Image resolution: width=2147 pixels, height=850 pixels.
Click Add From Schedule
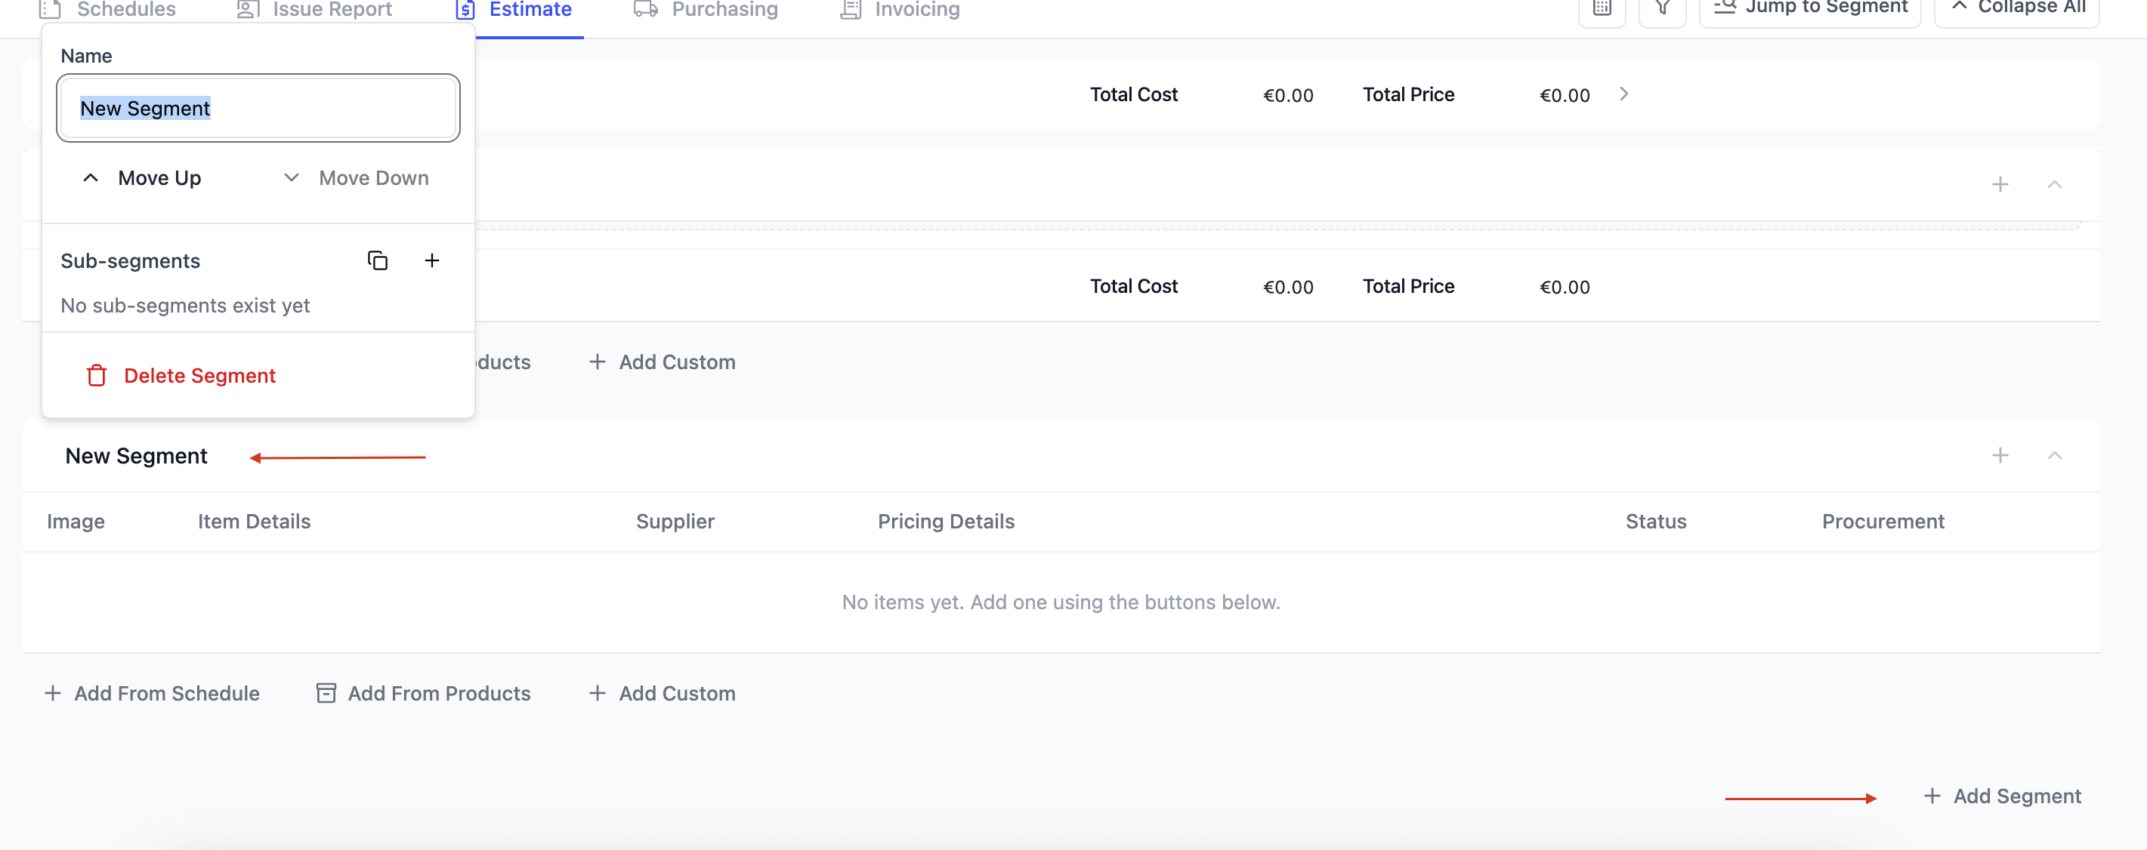pyautogui.click(x=152, y=694)
